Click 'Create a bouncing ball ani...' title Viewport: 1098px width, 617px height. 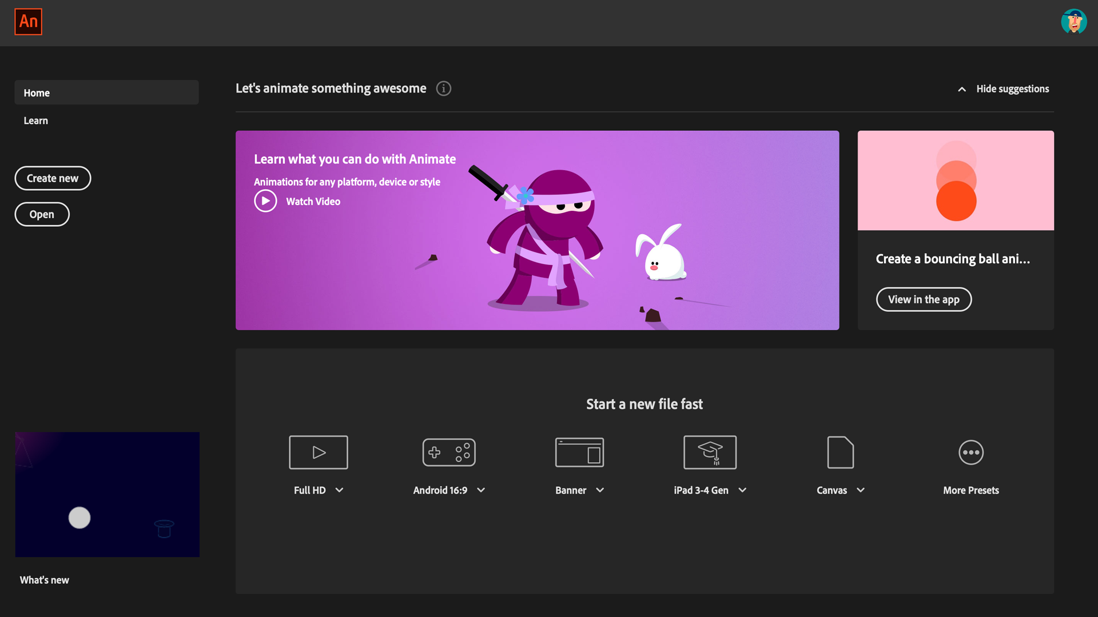[953, 259]
